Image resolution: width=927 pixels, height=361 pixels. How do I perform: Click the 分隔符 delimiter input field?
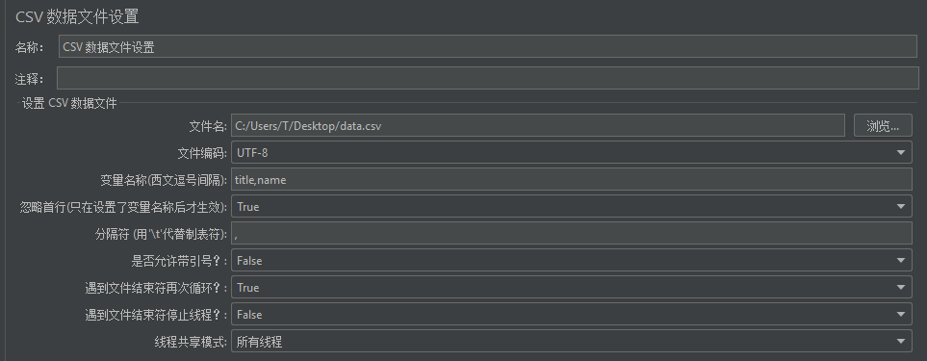tap(571, 234)
